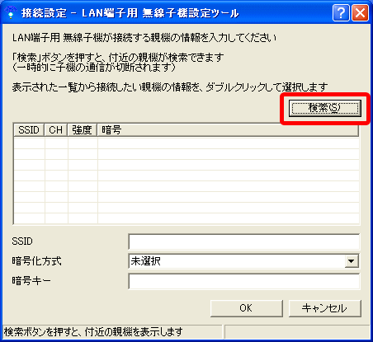Screen dimensions: 373x342
Task: Click the 検索(S) search button
Action: coord(325,108)
